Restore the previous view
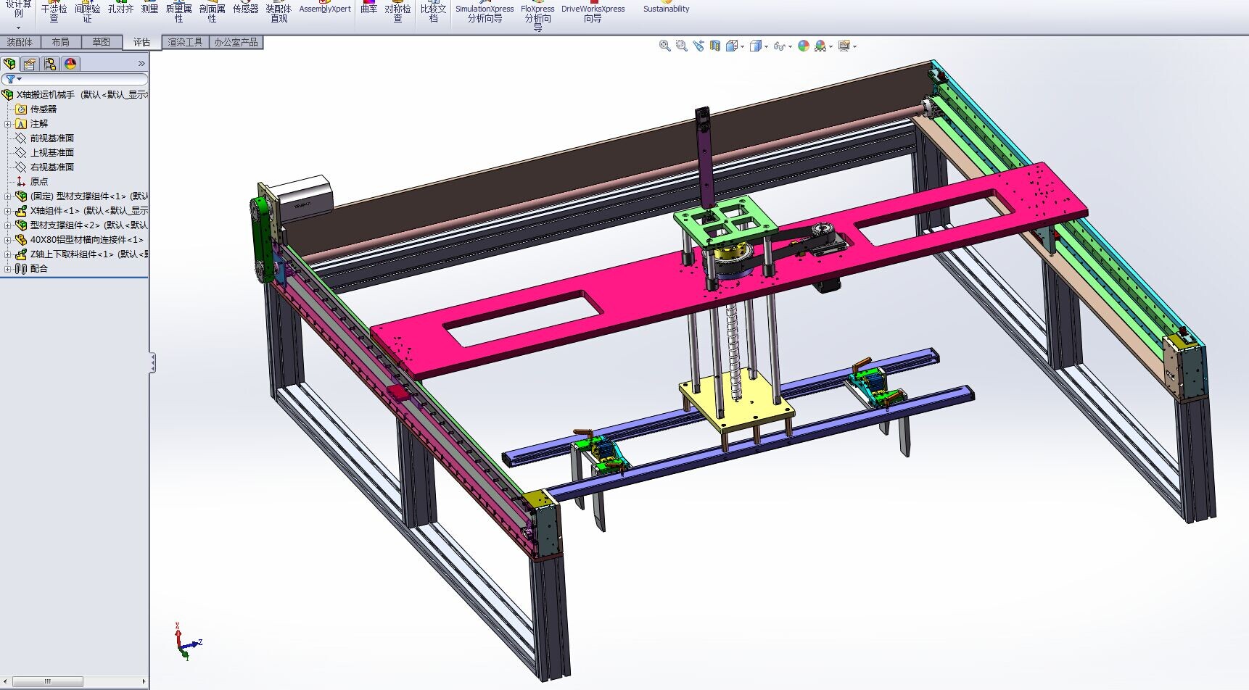 698,46
